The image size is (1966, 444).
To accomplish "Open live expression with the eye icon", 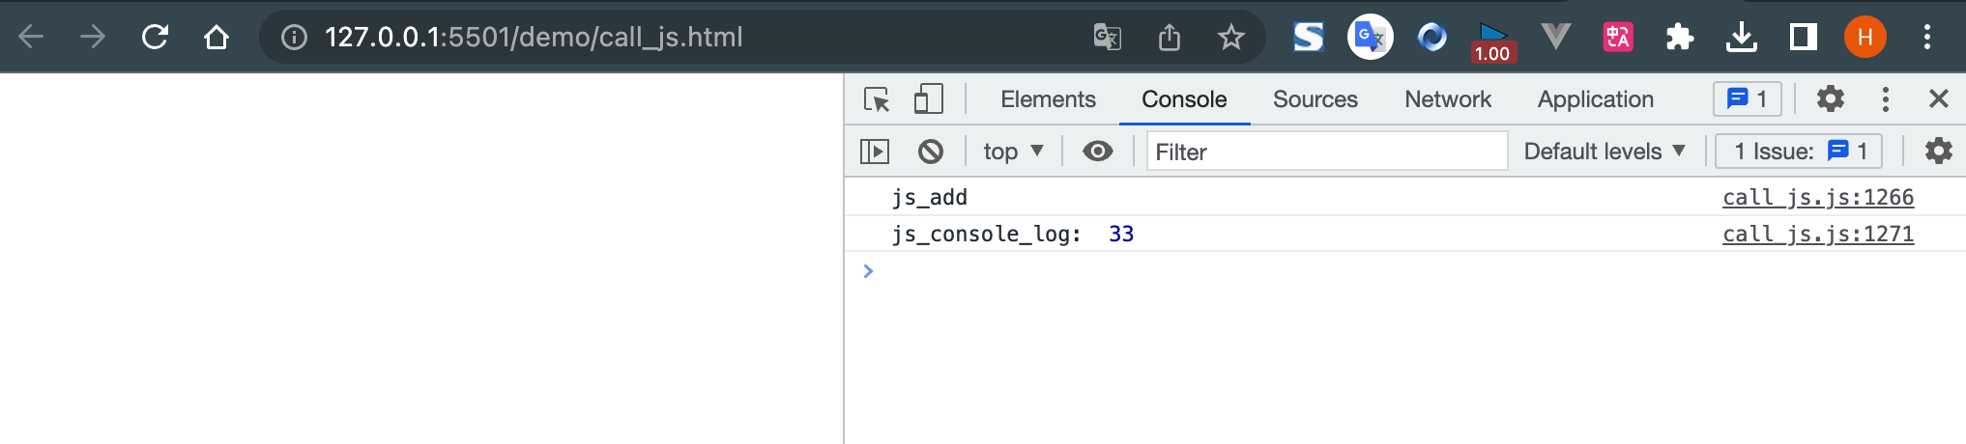I will [x=1097, y=152].
